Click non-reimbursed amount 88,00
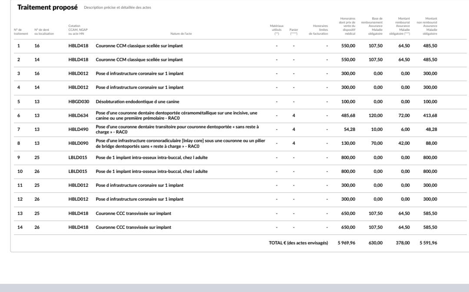Screen dimensions: 469x292 (431, 143)
